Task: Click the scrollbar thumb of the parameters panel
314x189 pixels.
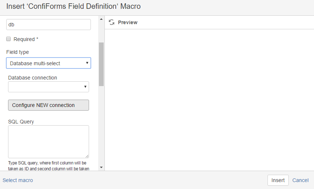Action: point(101,64)
